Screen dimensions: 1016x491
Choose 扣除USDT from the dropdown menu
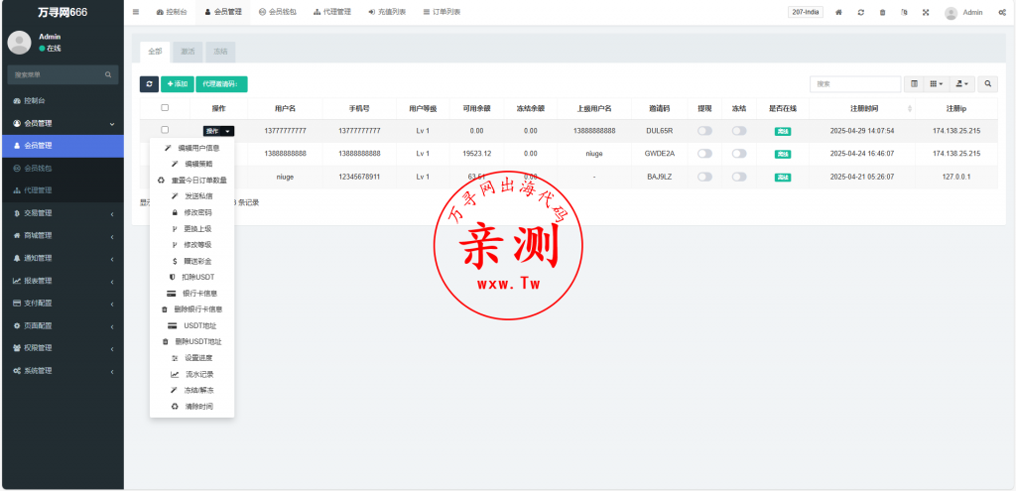(x=191, y=277)
